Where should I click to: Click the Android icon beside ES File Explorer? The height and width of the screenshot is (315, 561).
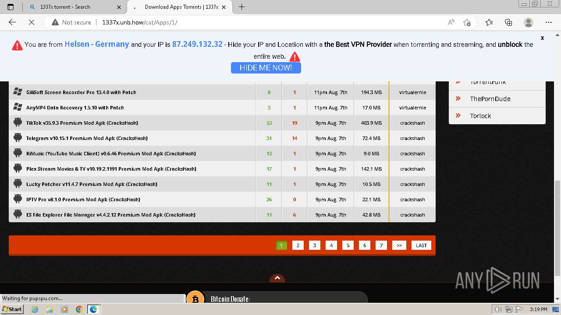pos(18,214)
